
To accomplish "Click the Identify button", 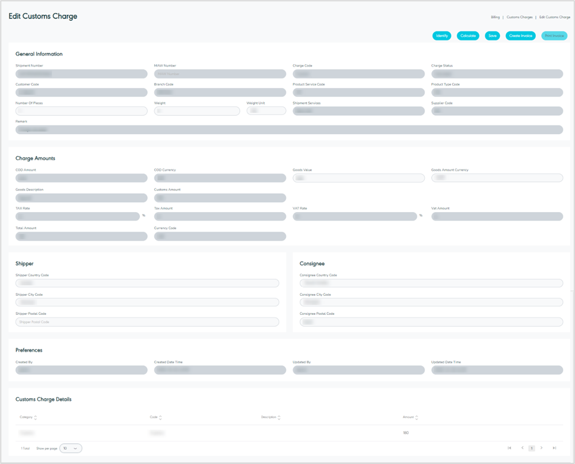I will (441, 36).
